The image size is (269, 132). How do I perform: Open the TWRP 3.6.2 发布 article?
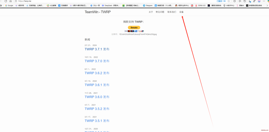click(x=97, y=73)
